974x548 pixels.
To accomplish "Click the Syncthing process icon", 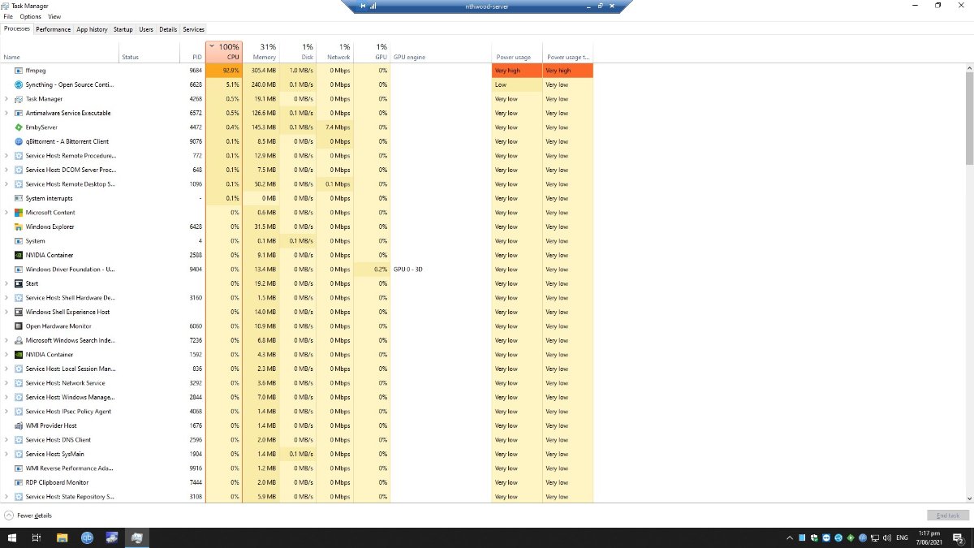I will pos(19,84).
